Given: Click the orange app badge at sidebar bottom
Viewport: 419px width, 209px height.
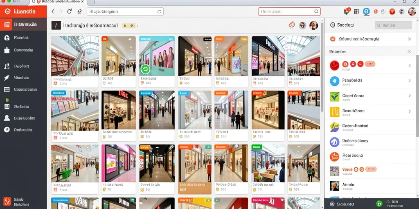Looking at the screenshot, I should 7,201.
